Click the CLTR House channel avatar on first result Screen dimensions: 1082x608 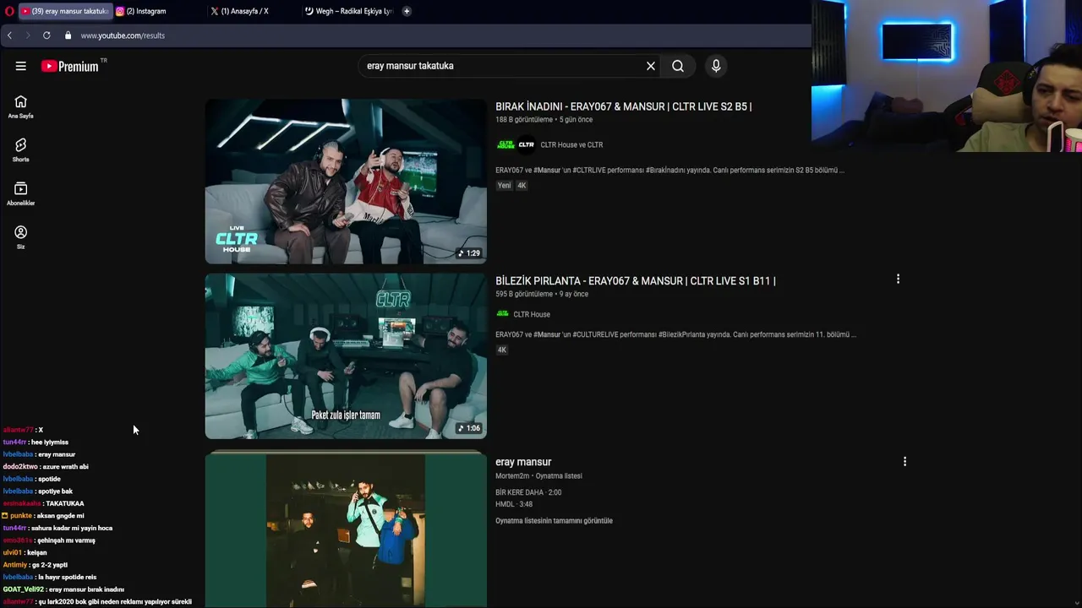click(x=505, y=144)
